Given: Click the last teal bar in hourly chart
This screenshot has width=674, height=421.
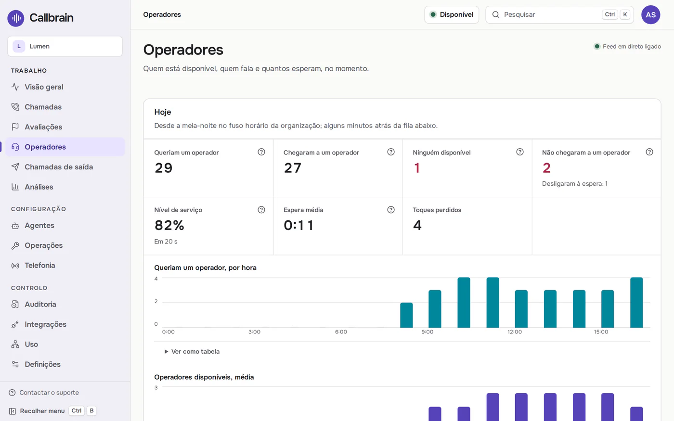Looking at the screenshot, I should (636, 303).
